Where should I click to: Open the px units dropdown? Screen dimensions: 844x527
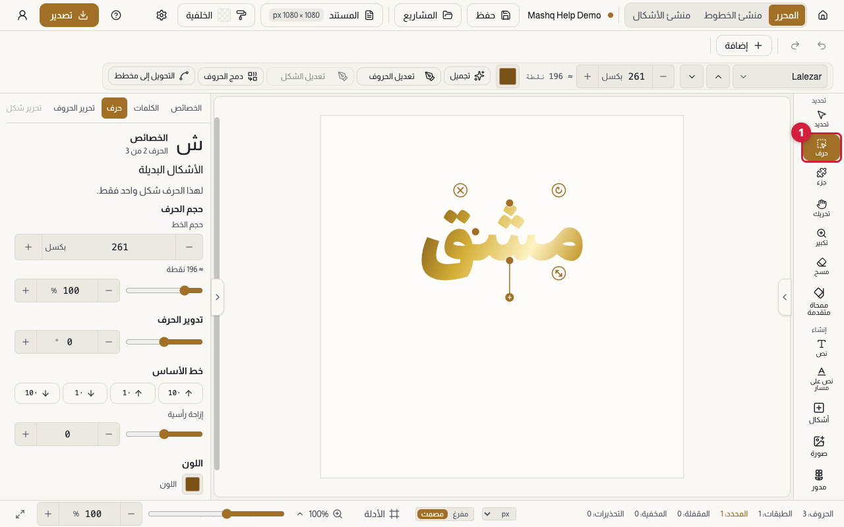(499, 514)
